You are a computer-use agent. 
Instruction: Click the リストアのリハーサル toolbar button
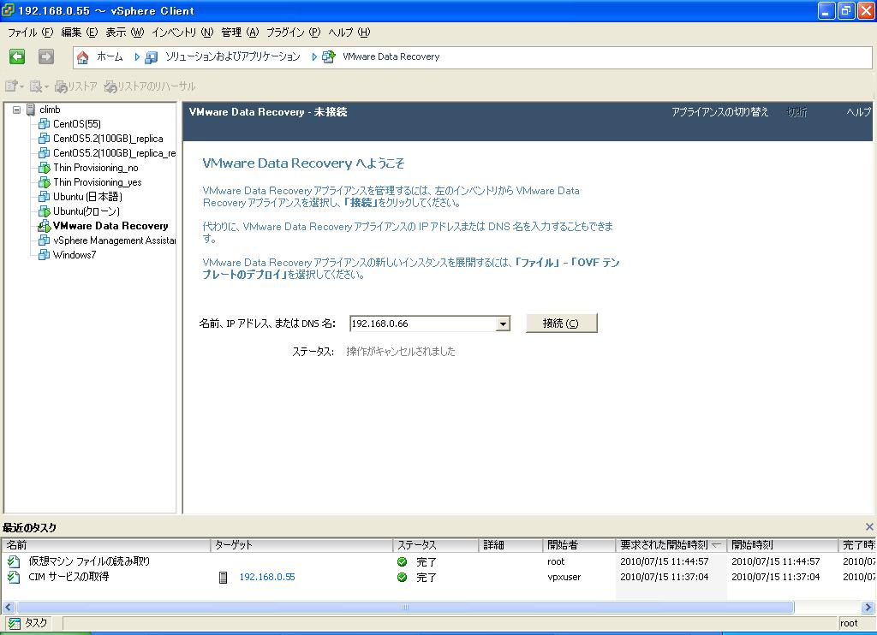point(150,86)
